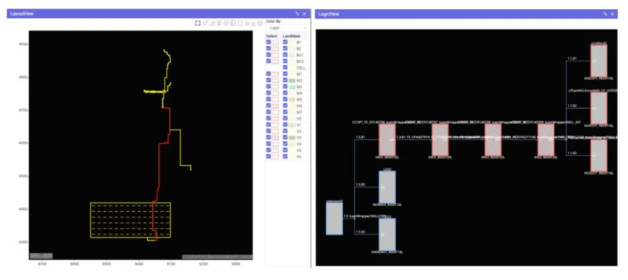The height and width of the screenshot is (280, 628).
Task: Toggle the B1 defect checkbox
Action: click(268, 42)
